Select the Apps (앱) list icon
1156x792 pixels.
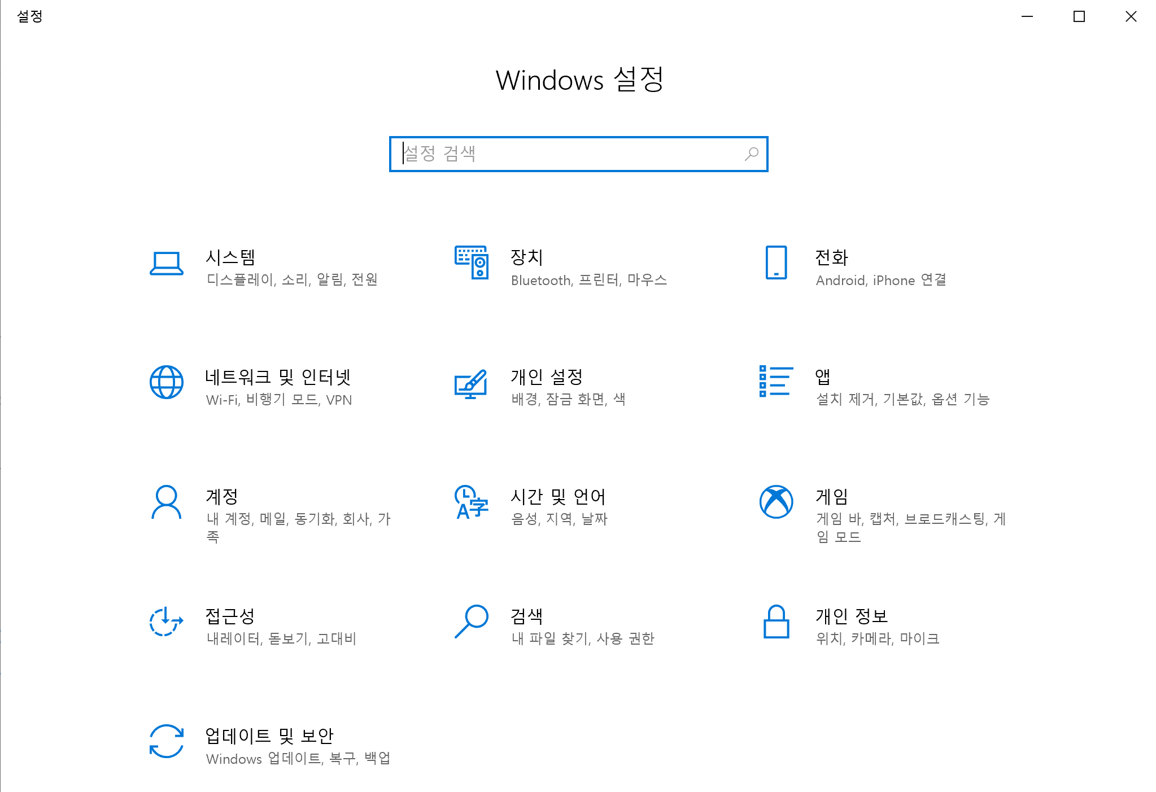pyautogui.click(x=776, y=381)
